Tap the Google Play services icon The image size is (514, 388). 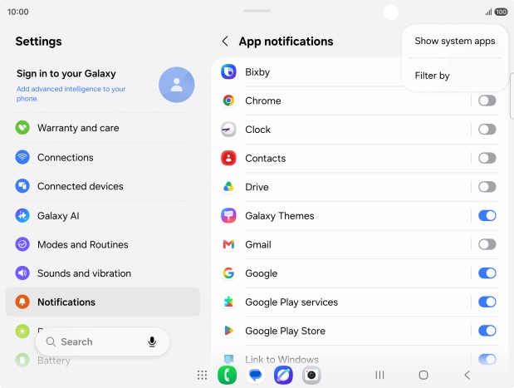pyautogui.click(x=228, y=302)
